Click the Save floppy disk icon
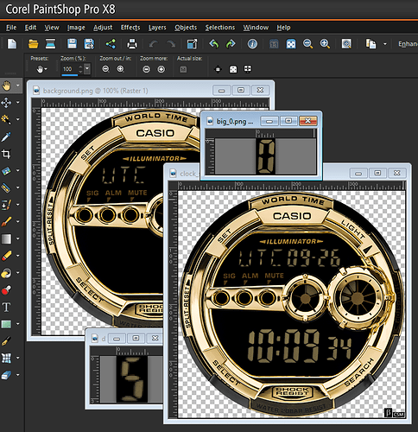Viewport: 418px width, 432px height. coord(72,44)
